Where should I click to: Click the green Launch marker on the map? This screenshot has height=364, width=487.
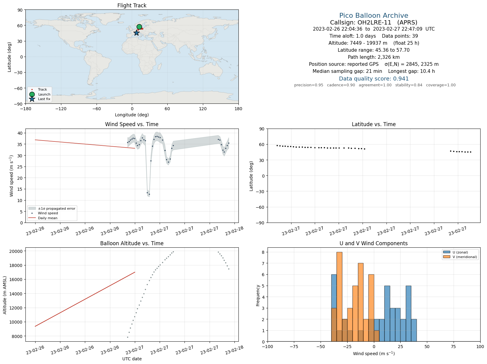139,27
